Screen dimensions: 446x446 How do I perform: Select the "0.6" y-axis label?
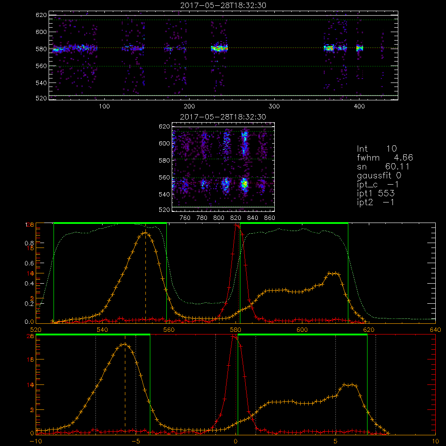(x=29, y=264)
